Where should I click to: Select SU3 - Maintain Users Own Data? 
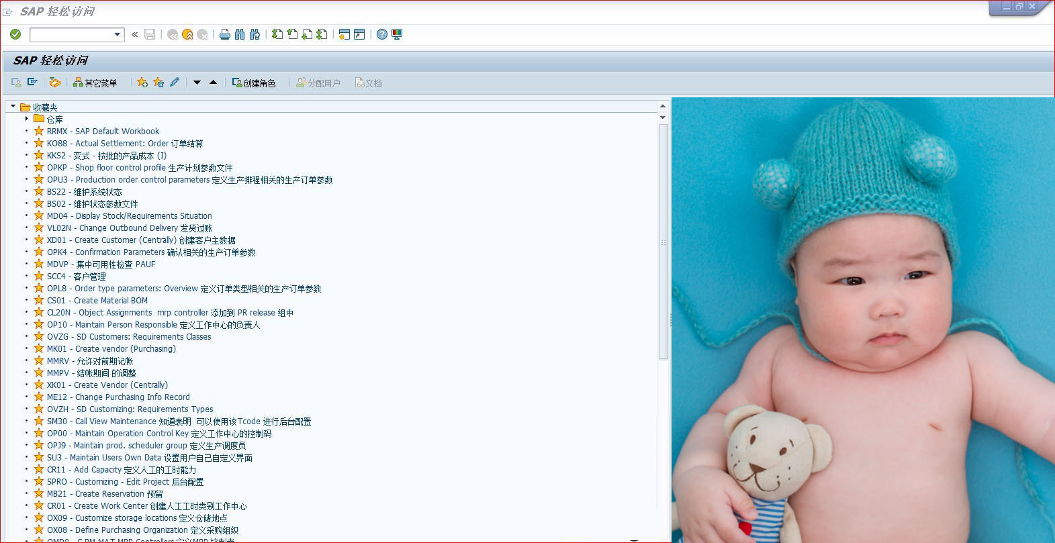149,457
